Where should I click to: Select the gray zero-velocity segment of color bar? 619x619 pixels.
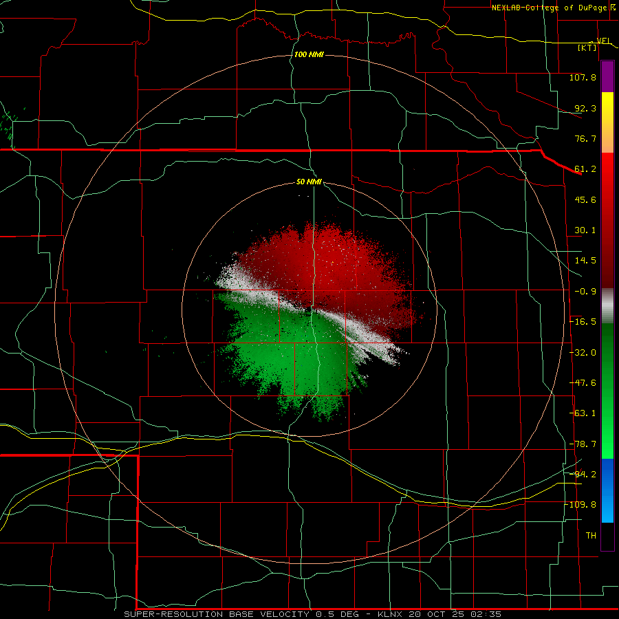pyautogui.click(x=607, y=306)
